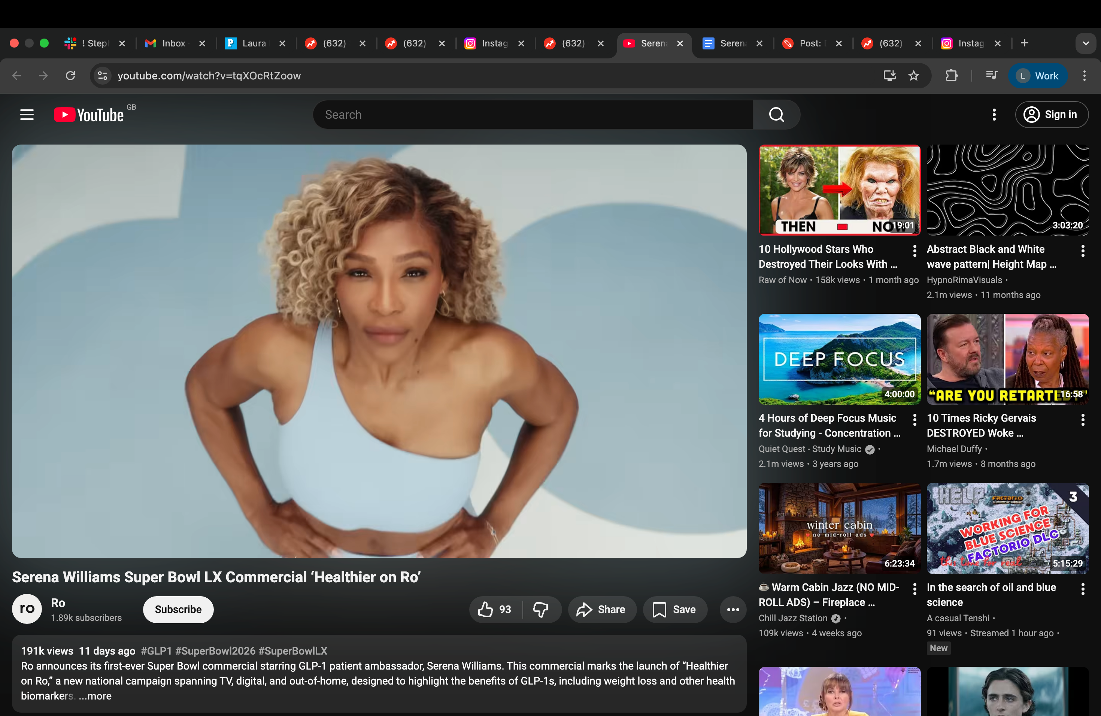
Task: Visit Chill Jazz Station channel
Action: click(x=792, y=618)
